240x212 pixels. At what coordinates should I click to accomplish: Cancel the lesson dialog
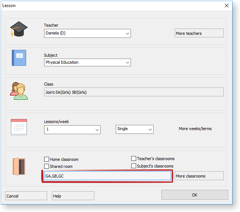click(x=26, y=196)
